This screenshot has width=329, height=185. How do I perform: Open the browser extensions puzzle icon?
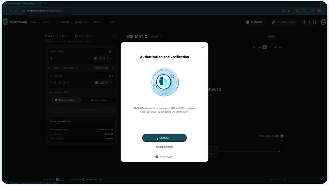(x=304, y=11)
